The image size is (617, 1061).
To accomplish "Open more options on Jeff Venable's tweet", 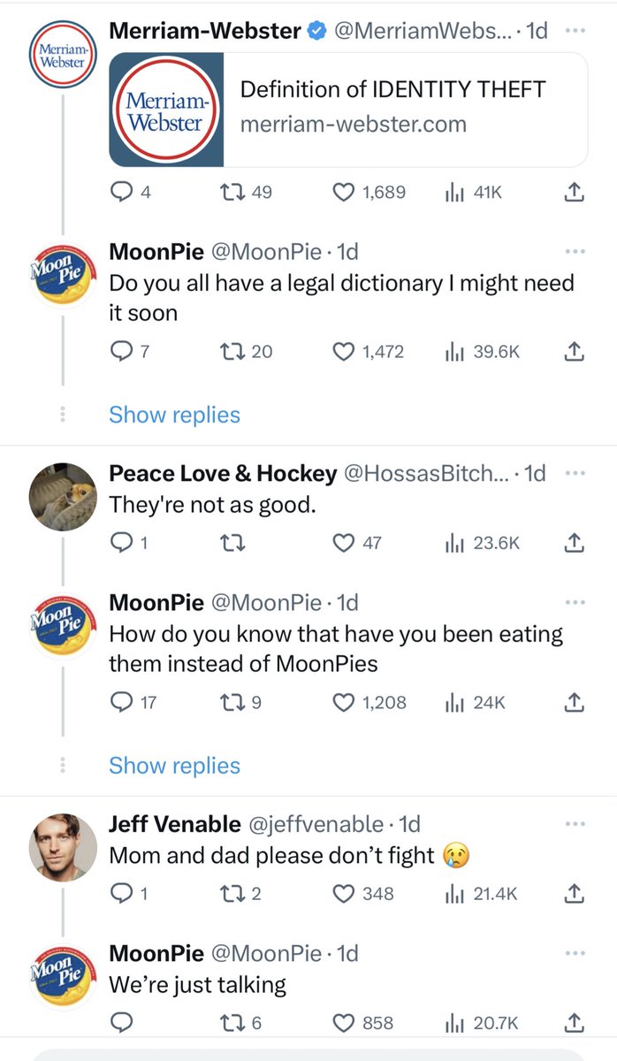I will pos(575,824).
